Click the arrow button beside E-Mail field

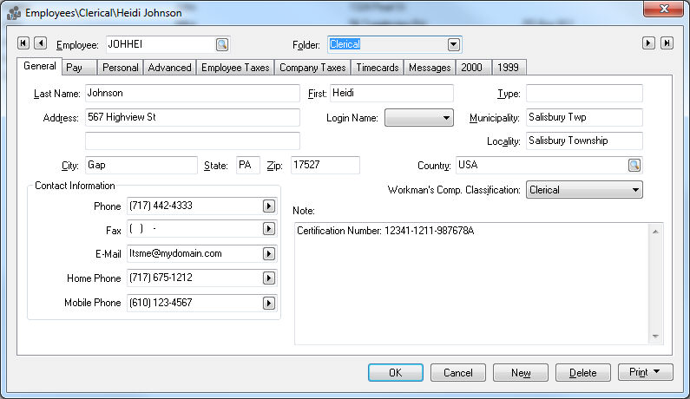pyautogui.click(x=269, y=254)
